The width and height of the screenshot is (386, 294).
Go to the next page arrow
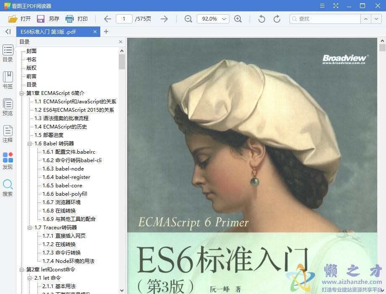pyautogui.click(x=164, y=19)
